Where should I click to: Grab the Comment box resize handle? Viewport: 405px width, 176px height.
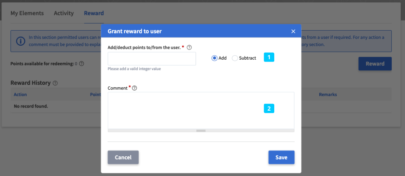[x=201, y=131]
